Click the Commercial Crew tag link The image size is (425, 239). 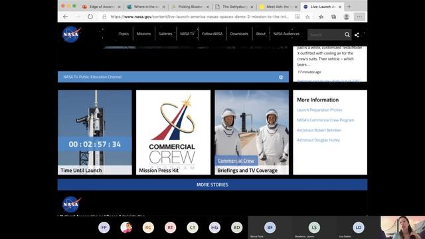[x=236, y=161]
